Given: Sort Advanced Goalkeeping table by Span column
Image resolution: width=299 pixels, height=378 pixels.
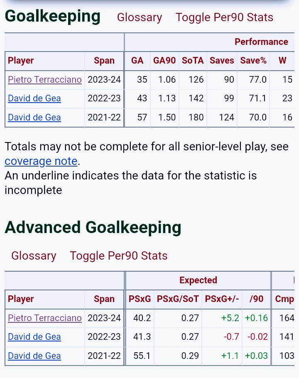Looking at the screenshot, I should pyautogui.click(x=104, y=299).
